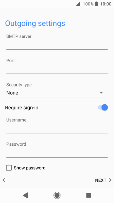Tap the signal strength icon

tap(78, 4)
